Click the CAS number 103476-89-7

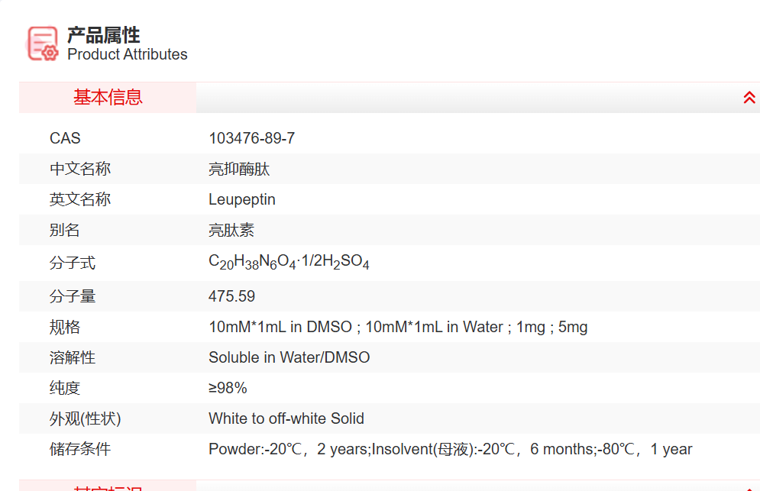click(251, 138)
